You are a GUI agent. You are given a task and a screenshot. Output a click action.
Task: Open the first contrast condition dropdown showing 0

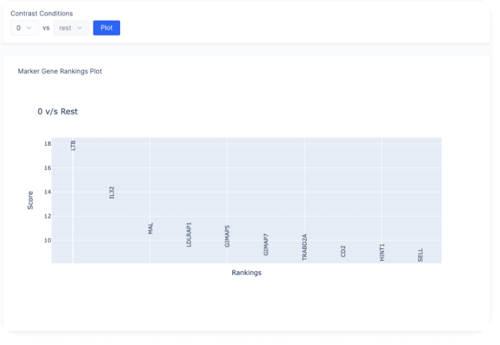25,28
